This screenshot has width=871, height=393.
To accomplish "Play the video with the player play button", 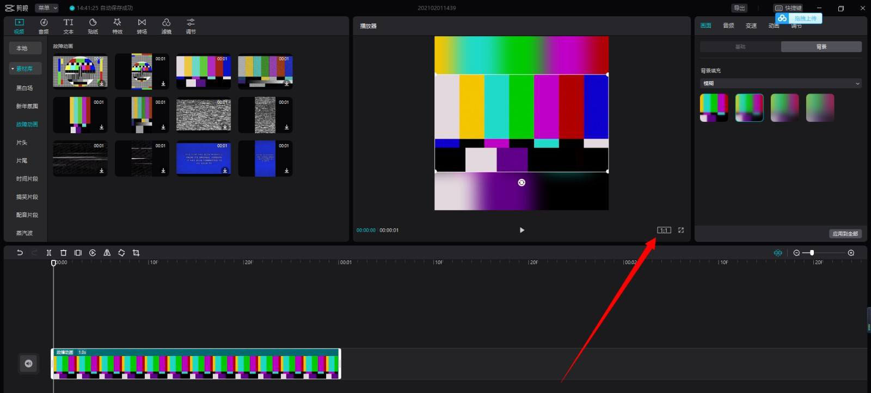I will pyautogui.click(x=522, y=230).
